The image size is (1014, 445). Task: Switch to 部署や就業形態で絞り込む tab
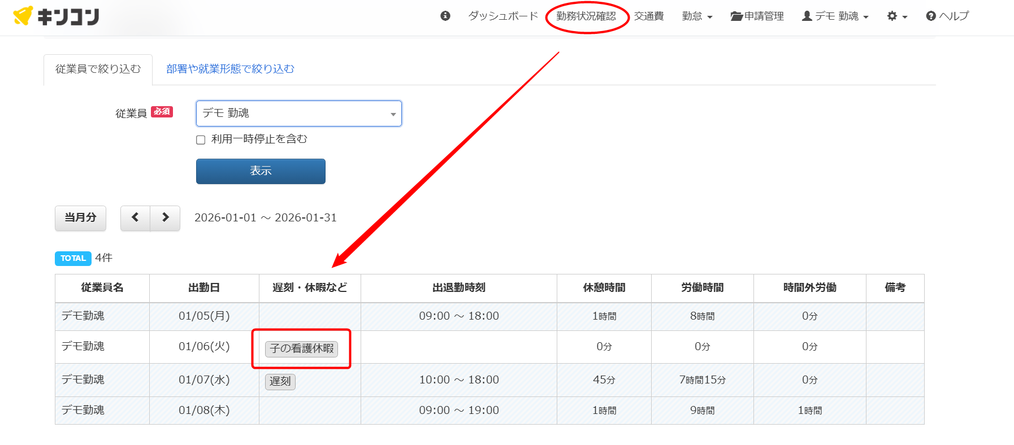pos(230,69)
